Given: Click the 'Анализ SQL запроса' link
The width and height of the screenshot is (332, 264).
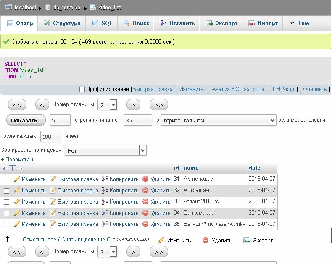Looking at the screenshot, I should click(x=238, y=89).
